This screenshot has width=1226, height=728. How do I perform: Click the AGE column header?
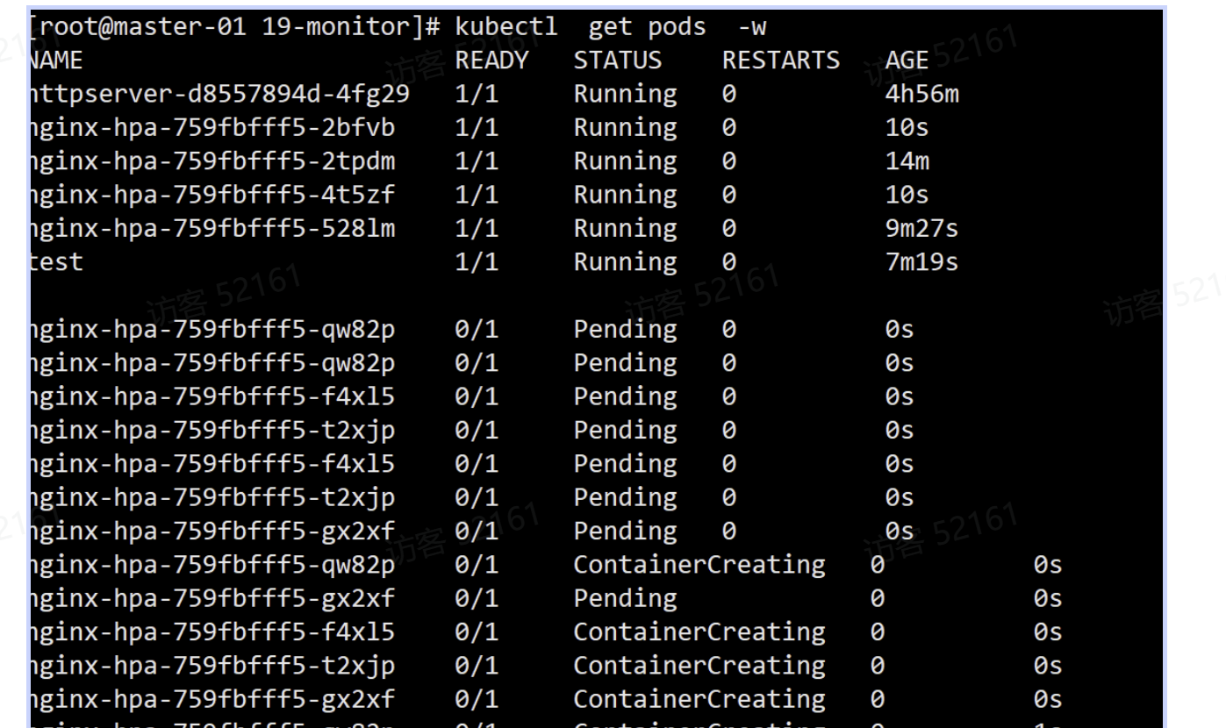tap(907, 61)
